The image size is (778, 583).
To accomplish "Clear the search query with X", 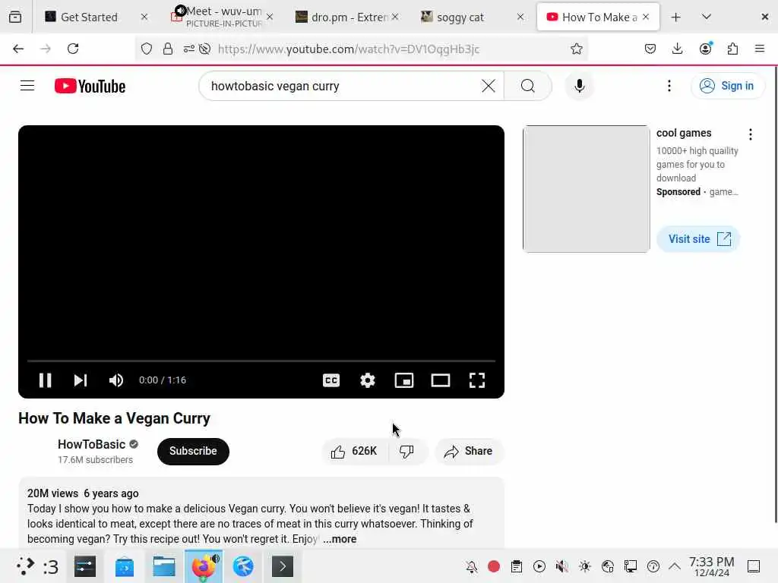I will point(489,86).
